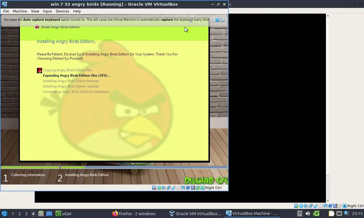Click mouse integration indicator in angry birds VM status bar

tap(198, 188)
